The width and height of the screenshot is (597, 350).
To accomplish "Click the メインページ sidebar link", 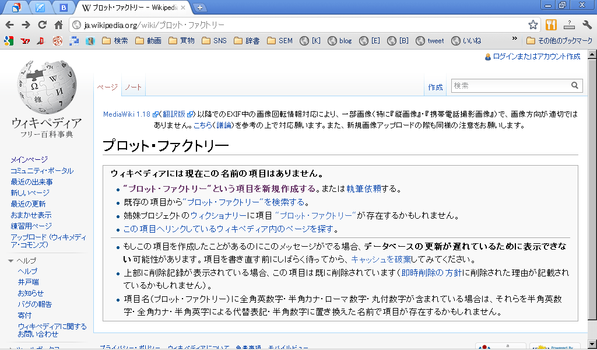I will click(x=29, y=160).
